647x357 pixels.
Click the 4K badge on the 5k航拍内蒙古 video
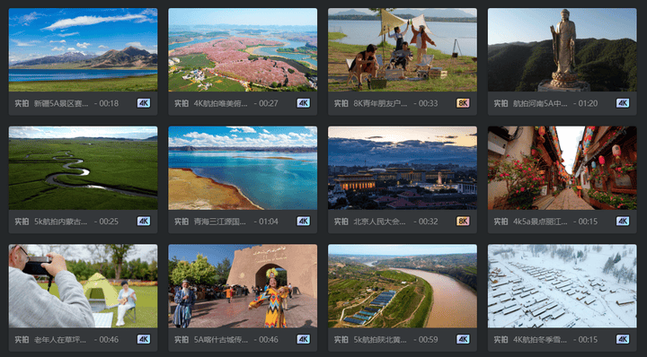(144, 222)
